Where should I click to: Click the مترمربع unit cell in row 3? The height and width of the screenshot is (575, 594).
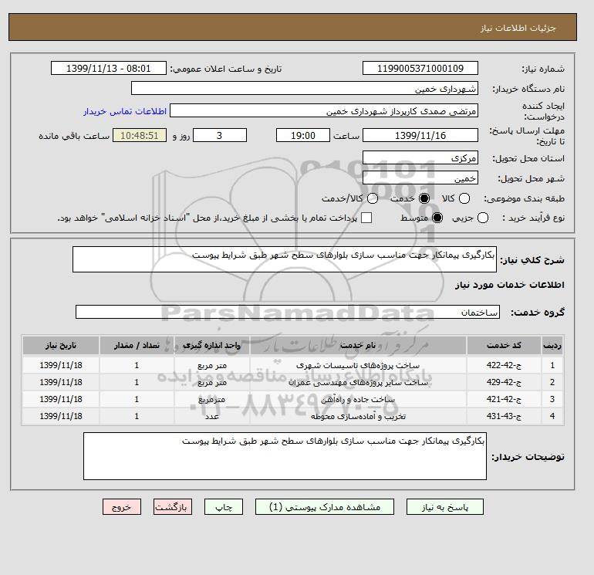(x=212, y=400)
